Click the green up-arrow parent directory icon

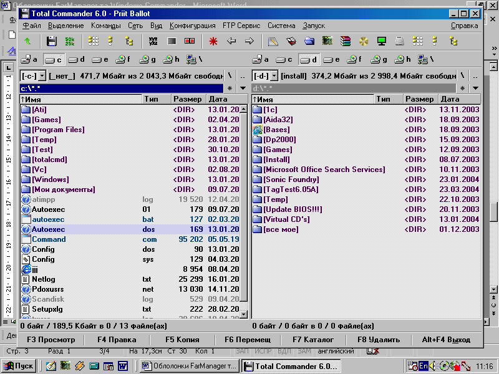[27, 41]
